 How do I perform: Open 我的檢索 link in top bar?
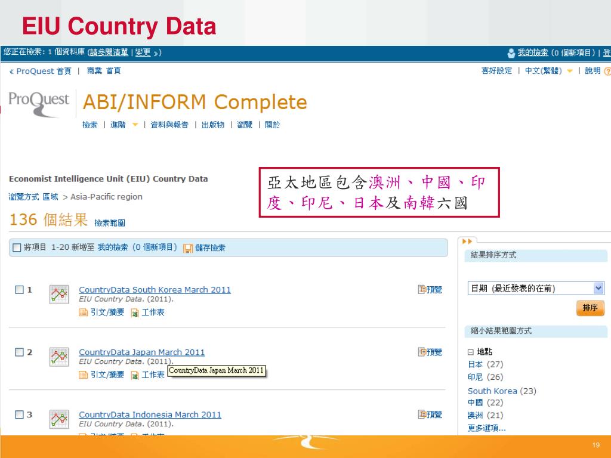tap(533, 52)
